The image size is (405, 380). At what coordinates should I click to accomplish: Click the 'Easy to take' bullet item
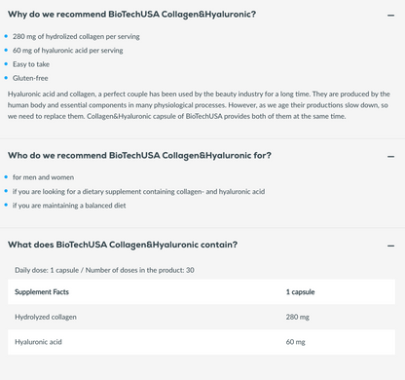pos(31,64)
